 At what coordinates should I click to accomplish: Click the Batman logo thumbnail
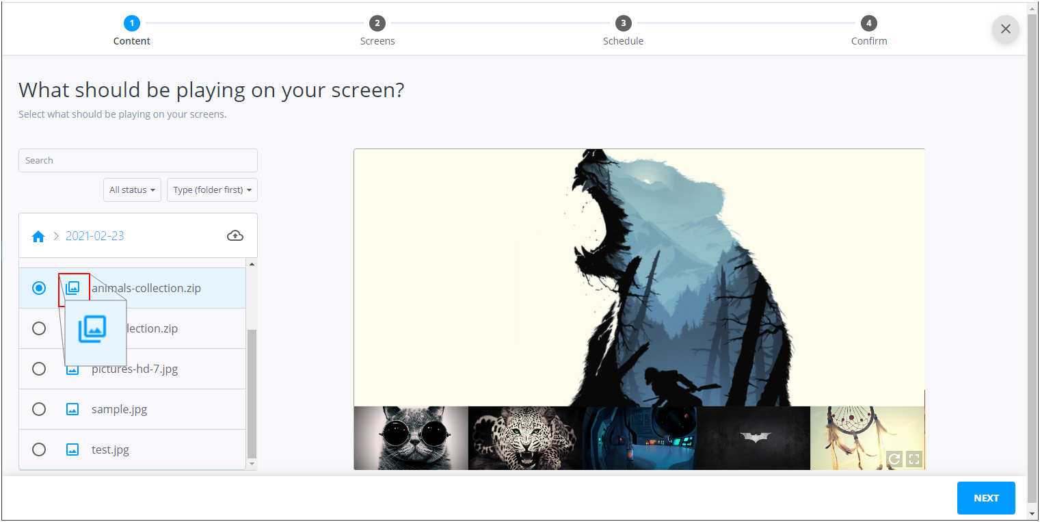pyautogui.click(x=754, y=438)
